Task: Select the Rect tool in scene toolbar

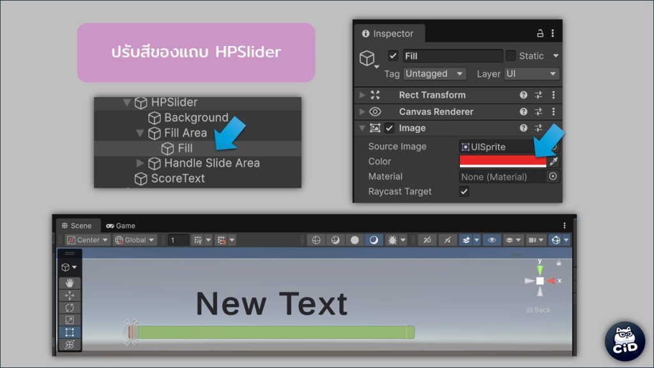Action: click(70, 332)
